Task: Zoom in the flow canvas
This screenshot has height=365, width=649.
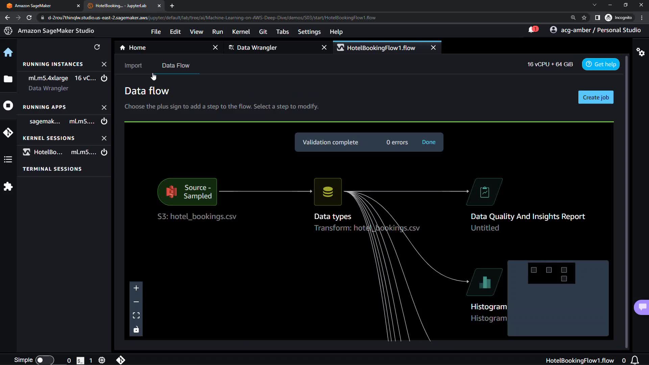Action: (136, 288)
